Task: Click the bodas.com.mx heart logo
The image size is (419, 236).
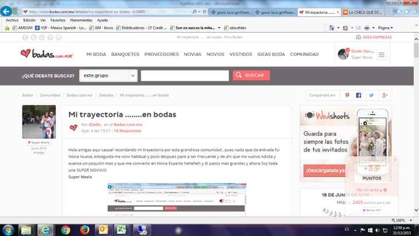Action: (46, 53)
